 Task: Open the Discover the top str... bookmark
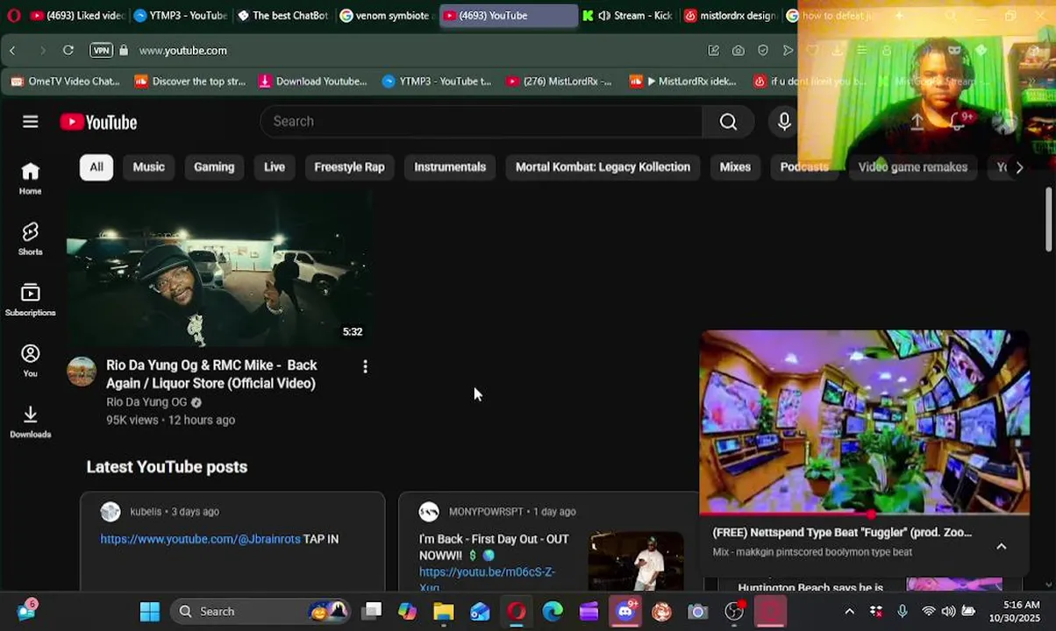click(x=190, y=81)
